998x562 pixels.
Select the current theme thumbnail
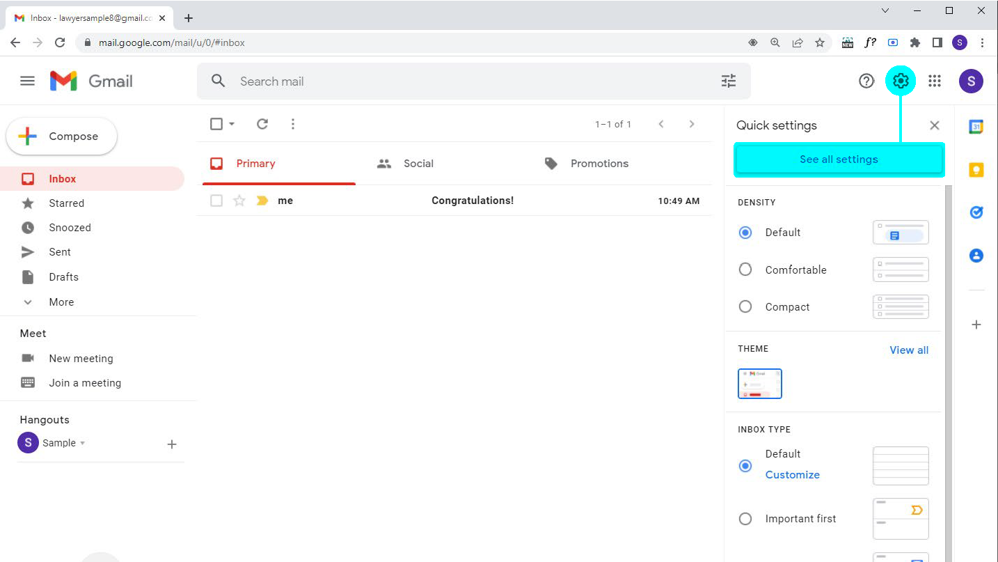click(x=759, y=384)
